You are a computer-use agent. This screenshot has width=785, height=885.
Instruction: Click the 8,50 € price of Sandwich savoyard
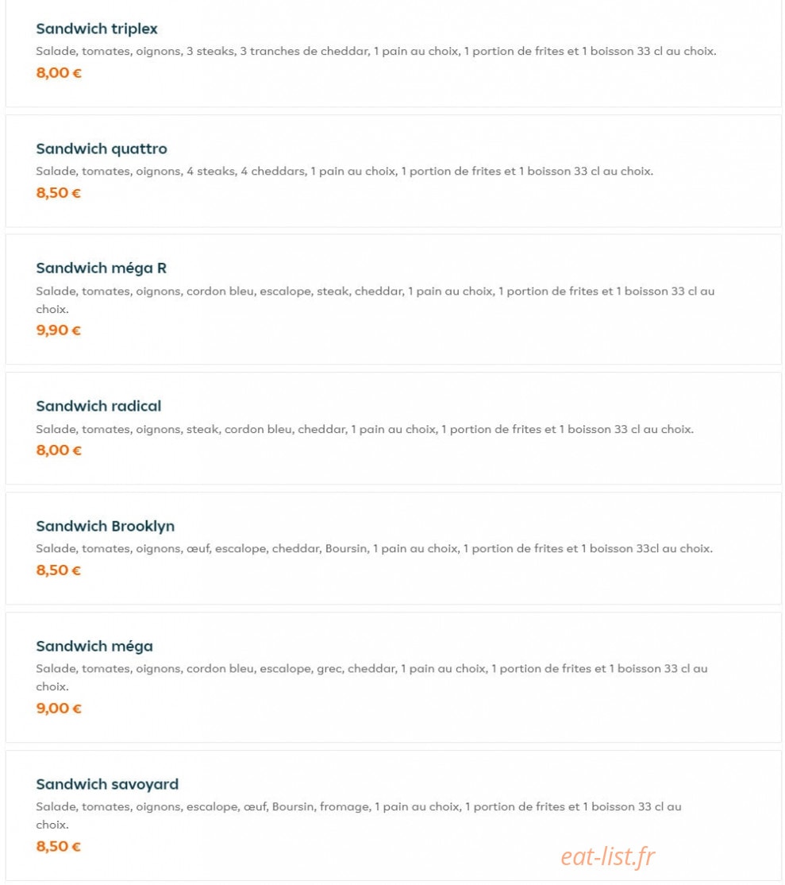point(59,847)
